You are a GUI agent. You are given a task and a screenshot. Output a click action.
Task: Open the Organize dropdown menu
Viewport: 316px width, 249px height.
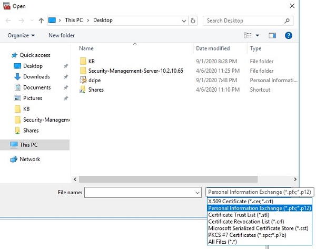point(21,35)
